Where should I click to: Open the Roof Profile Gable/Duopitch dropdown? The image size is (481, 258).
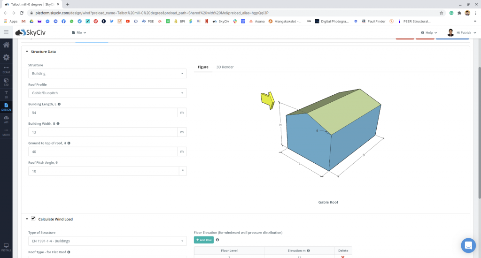click(107, 93)
